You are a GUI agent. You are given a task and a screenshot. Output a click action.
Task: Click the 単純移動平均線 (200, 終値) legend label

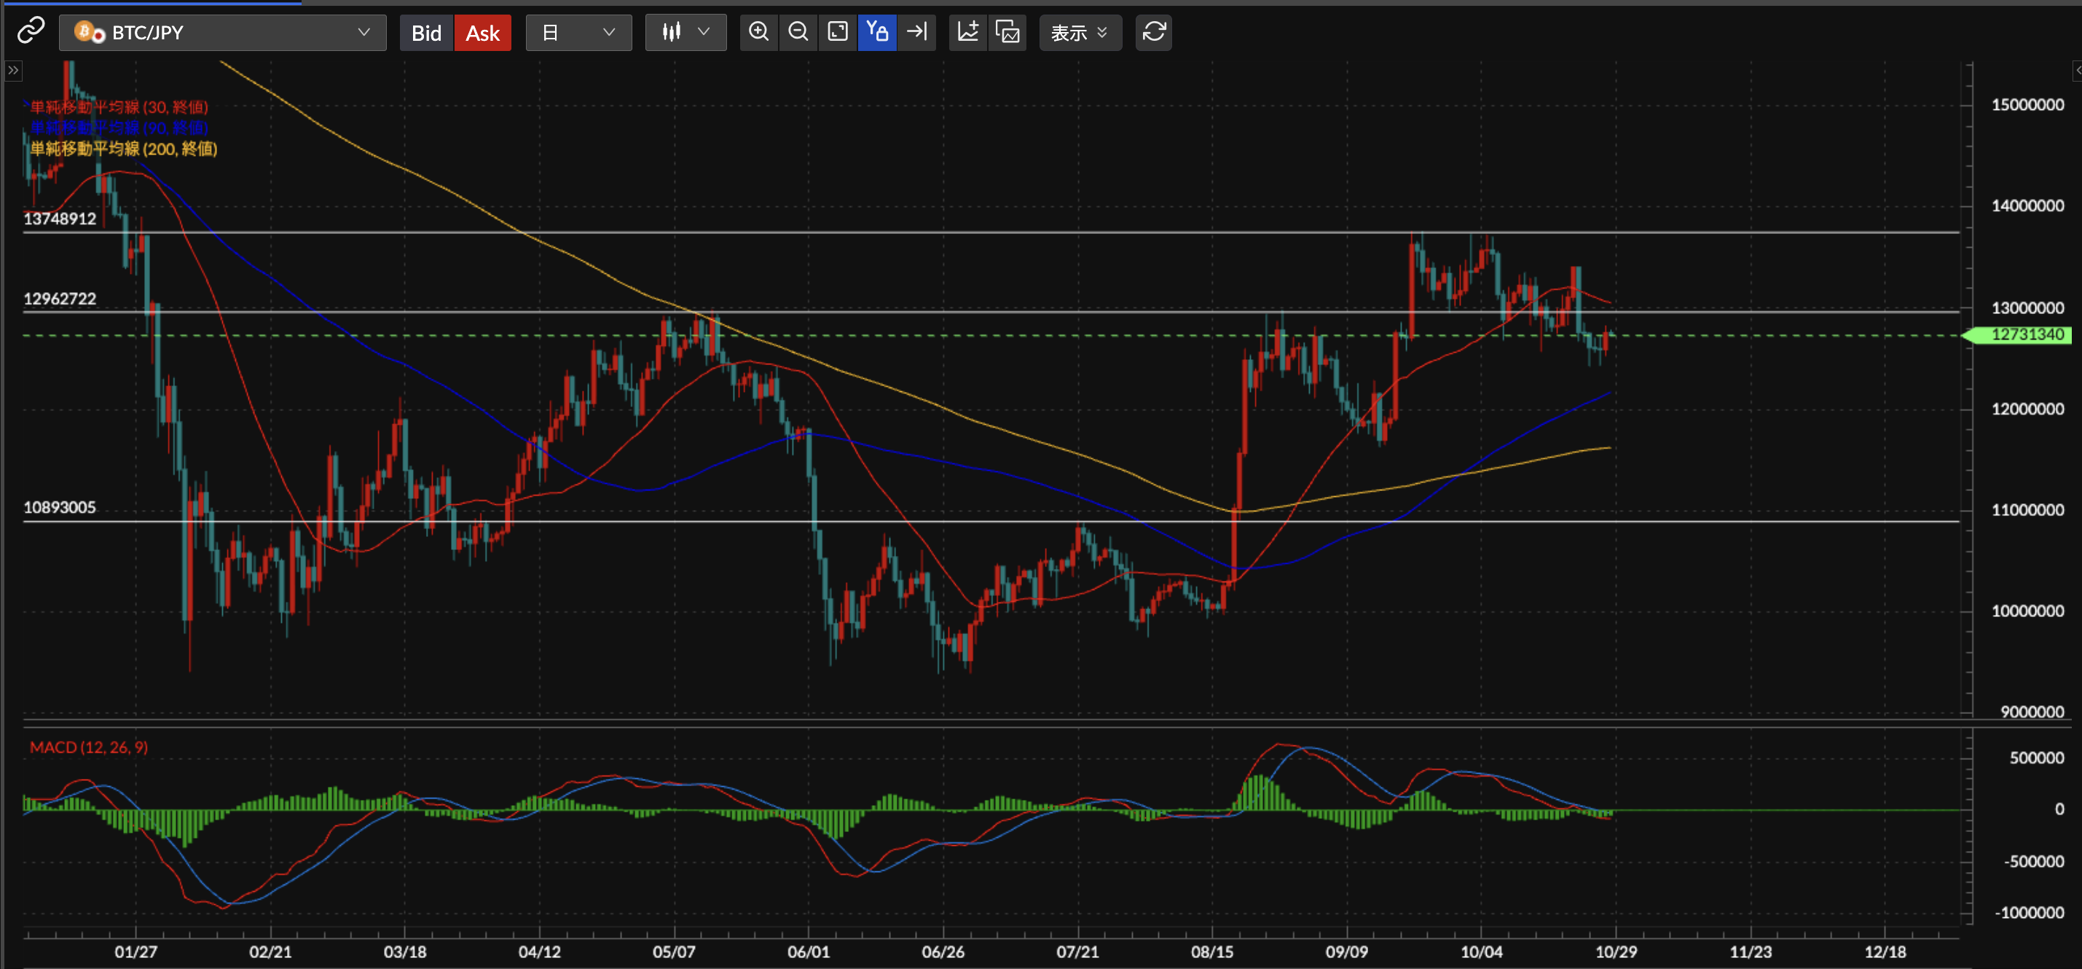tap(124, 149)
